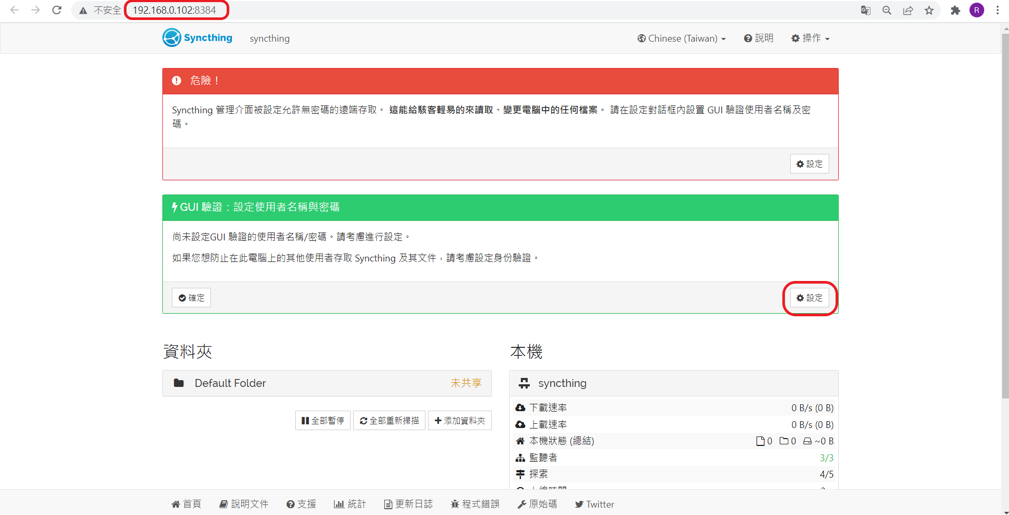Image resolution: width=1009 pixels, height=515 pixels.
Task: Click the 上載速率 row
Action: click(x=674, y=424)
